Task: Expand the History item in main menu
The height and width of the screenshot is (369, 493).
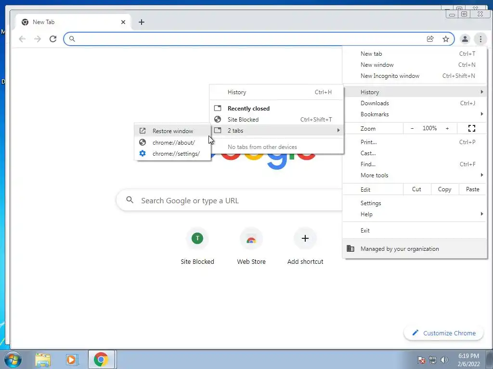Action: (415, 92)
